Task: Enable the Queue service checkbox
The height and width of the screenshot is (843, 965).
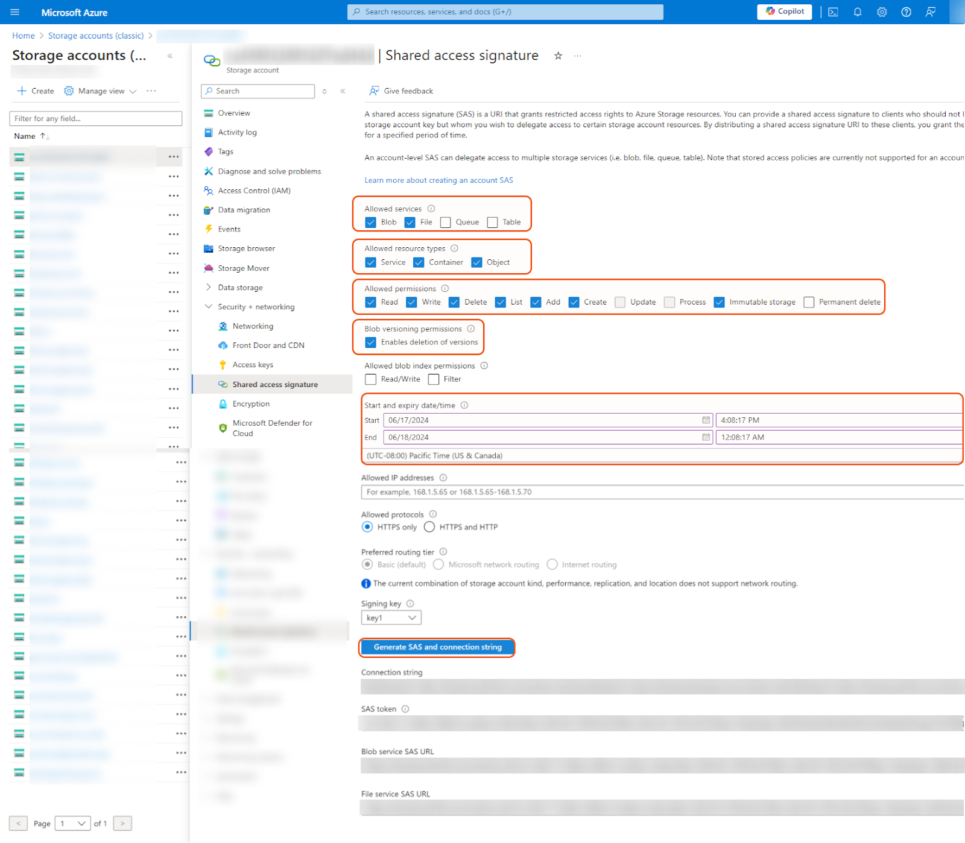Action: (x=446, y=223)
